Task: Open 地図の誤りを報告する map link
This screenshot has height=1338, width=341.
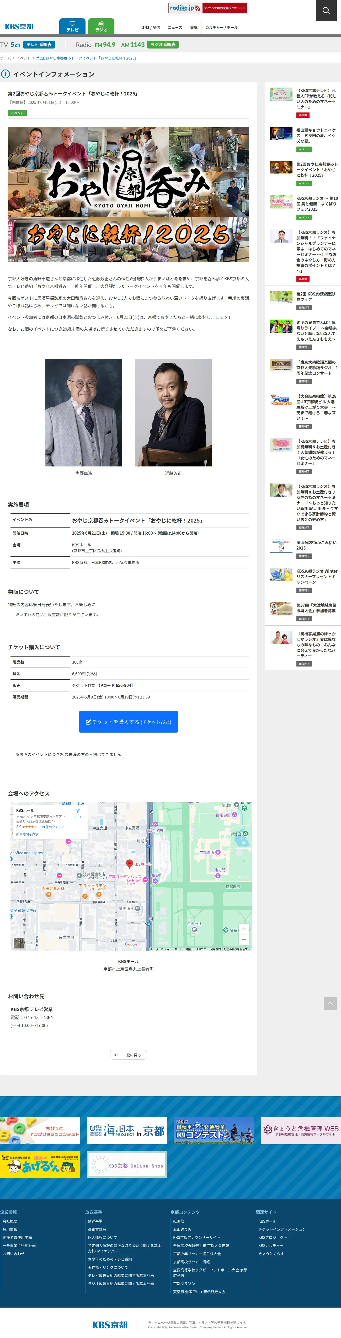Action: click(237, 949)
